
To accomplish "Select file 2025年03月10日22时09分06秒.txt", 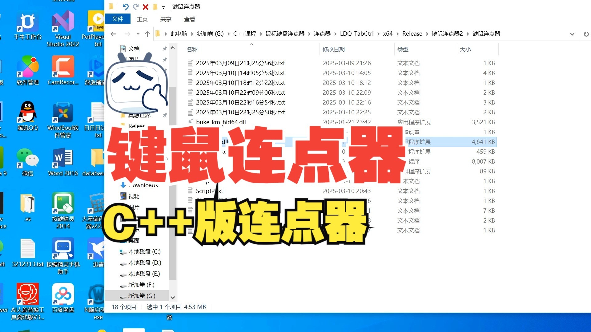I will [240, 93].
